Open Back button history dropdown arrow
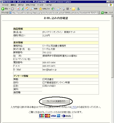Image resolution: width=114 pixels, height=123 pixels. pos(9,9)
